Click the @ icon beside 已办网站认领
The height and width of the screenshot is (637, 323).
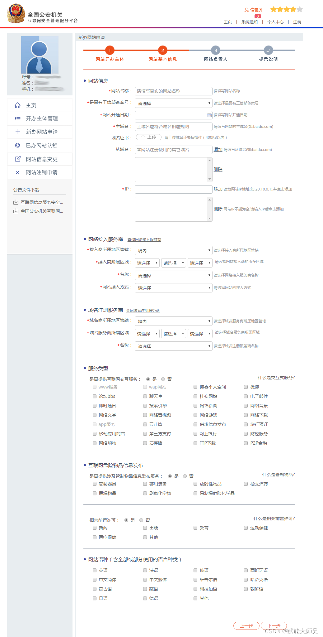[18, 145]
